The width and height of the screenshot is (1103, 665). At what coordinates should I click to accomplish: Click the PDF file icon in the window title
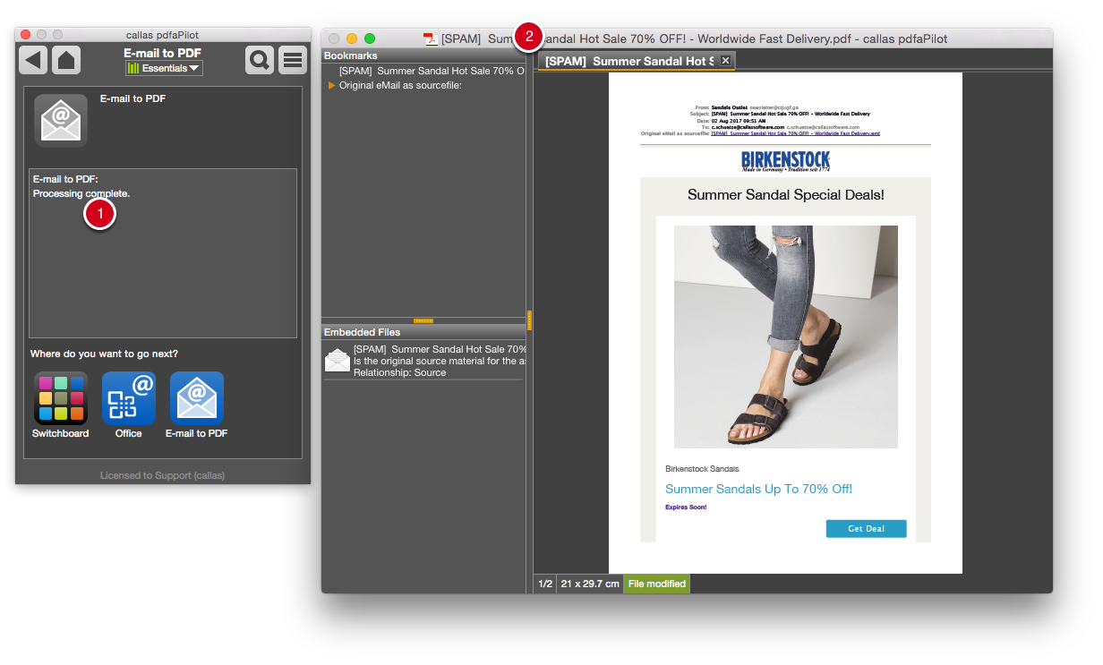(x=431, y=38)
